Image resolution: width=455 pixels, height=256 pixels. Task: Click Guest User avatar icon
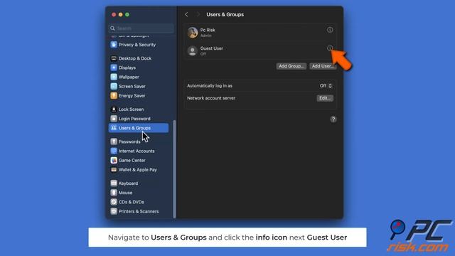(193, 50)
